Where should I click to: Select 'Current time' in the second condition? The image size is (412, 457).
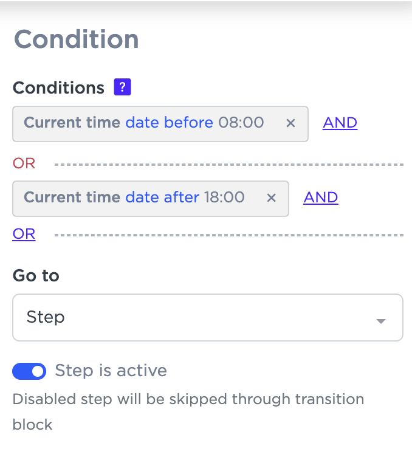[x=72, y=198]
